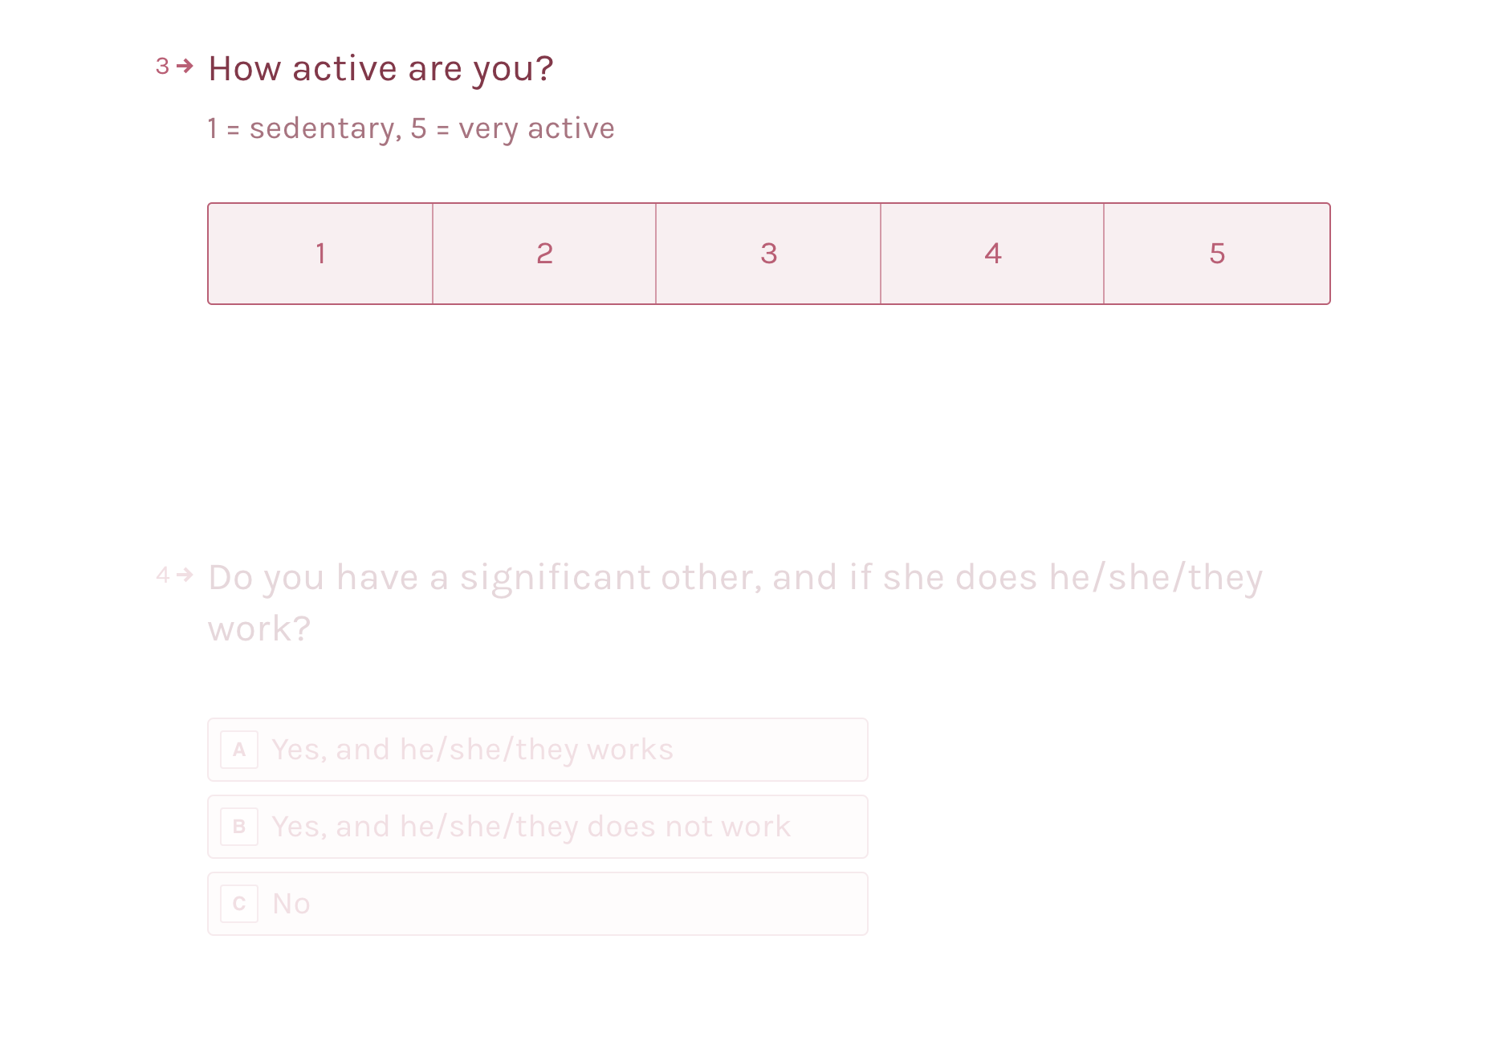
Task: Set activity rating to 4
Action: 992,254
